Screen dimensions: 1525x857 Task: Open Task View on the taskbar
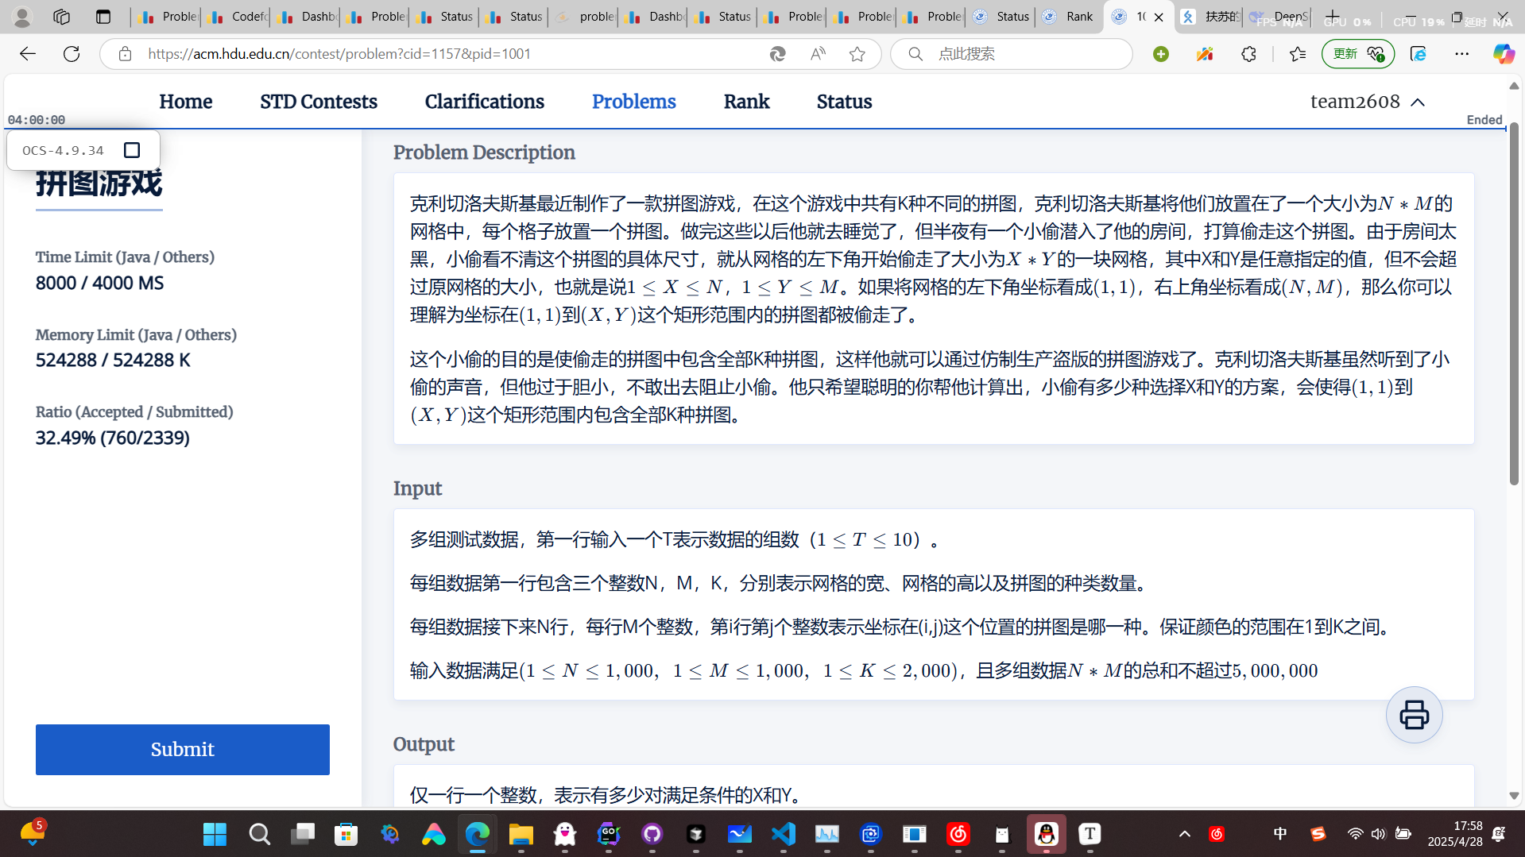click(x=303, y=834)
